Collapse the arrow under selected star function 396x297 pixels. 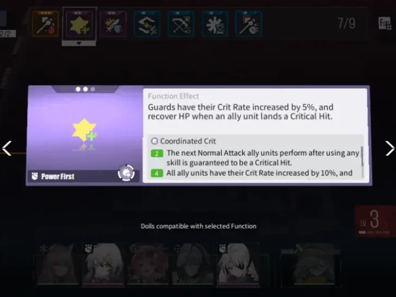click(x=79, y=43)
